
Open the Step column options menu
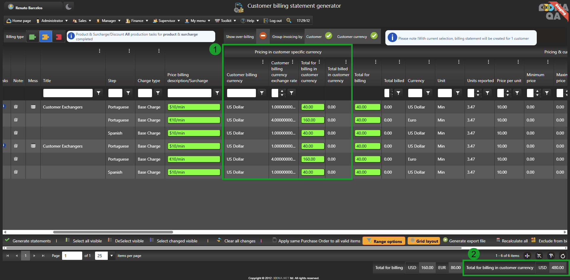pyautogui.click(x=129, y=51)
